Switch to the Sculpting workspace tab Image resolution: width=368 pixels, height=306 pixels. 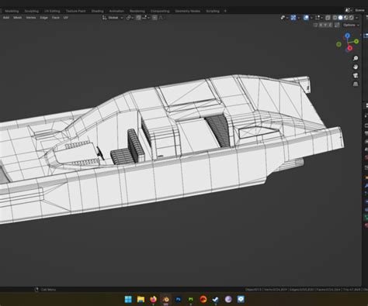click(32, 11)
